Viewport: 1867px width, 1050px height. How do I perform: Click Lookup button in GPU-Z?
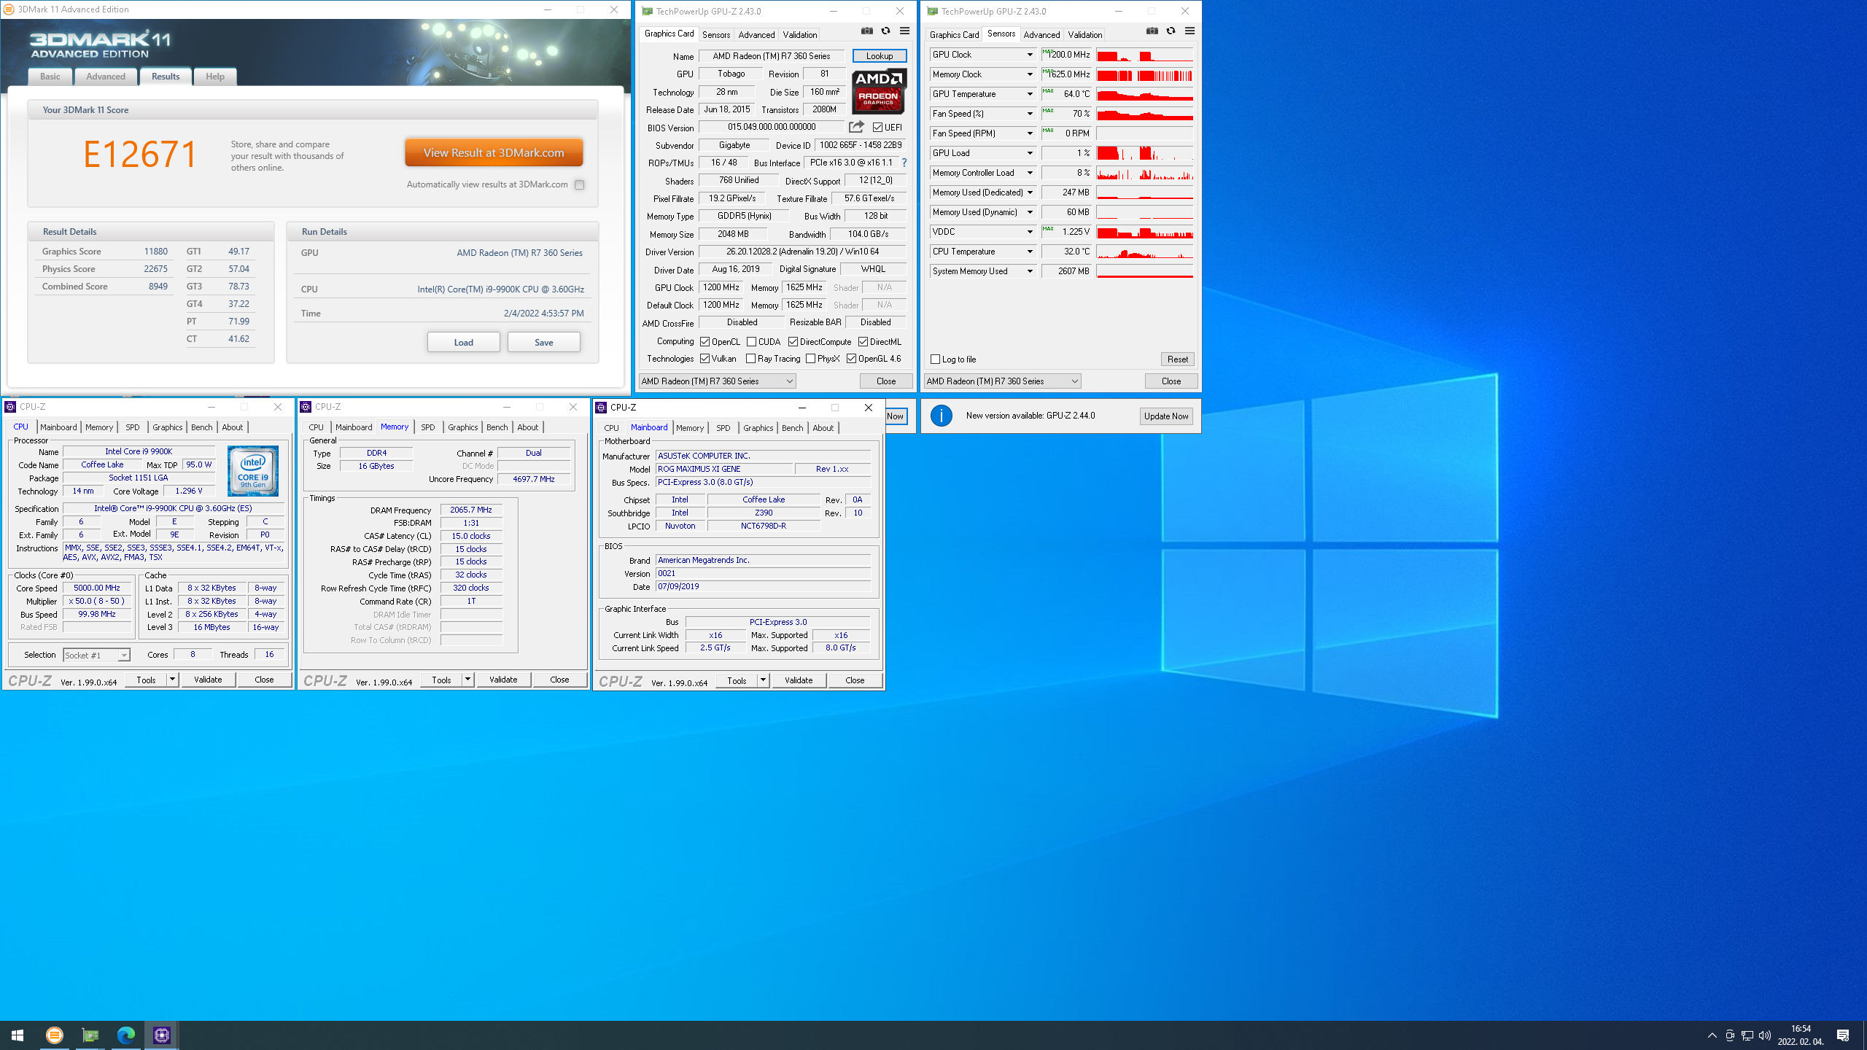tap(879, 56)
